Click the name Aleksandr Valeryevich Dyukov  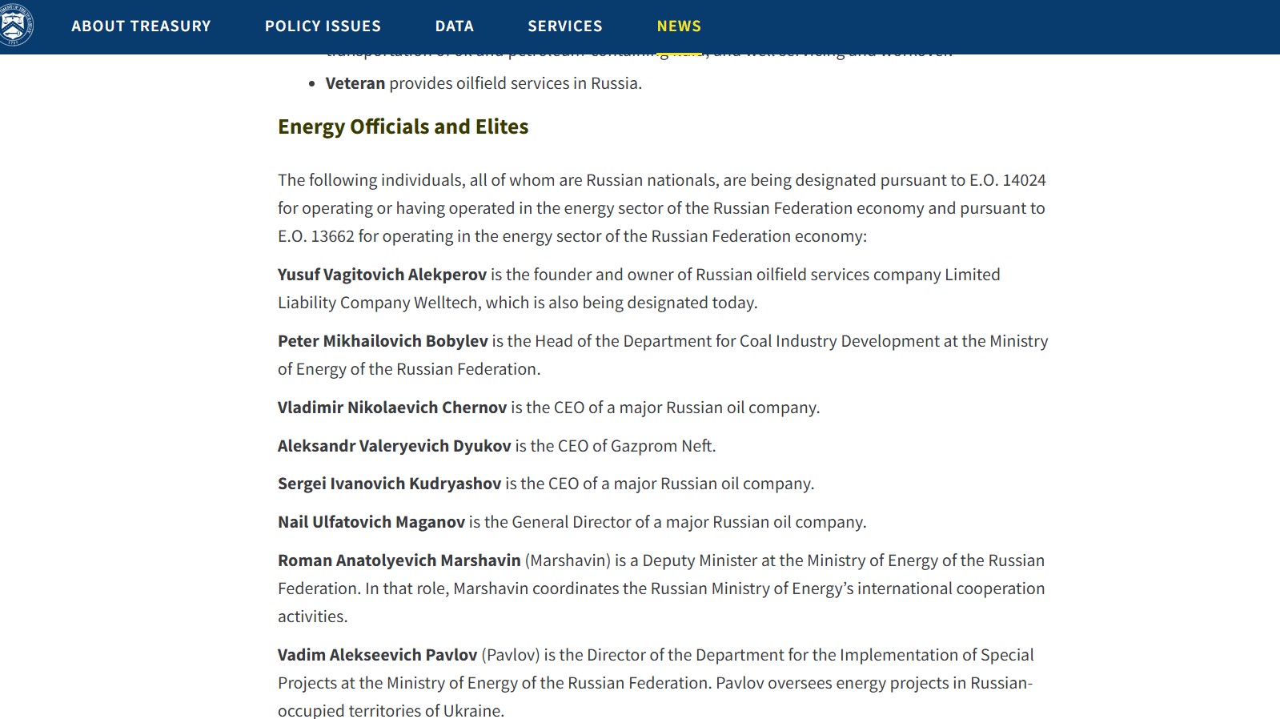click(394, 446)
